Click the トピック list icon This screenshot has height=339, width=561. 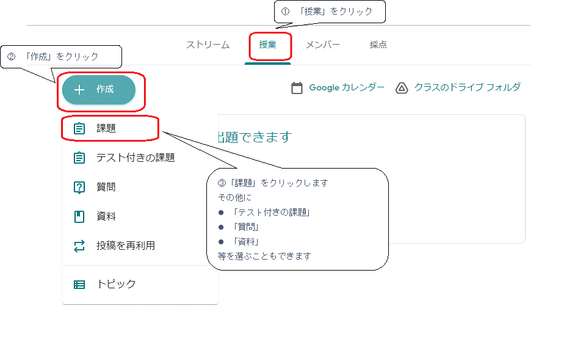79,285
